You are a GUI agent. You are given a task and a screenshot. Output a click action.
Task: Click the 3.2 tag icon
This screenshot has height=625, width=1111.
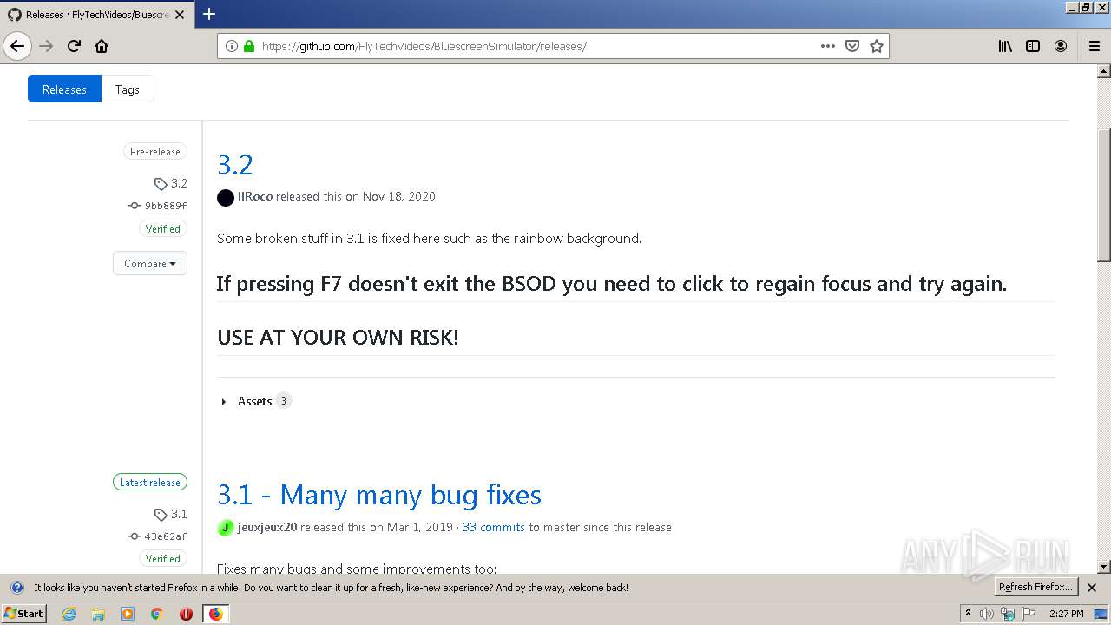click(161, 184)
